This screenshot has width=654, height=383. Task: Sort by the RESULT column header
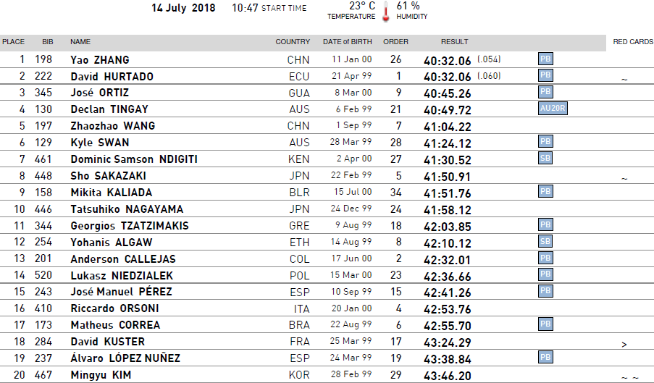pyautogui.click(x=454, y=42)
